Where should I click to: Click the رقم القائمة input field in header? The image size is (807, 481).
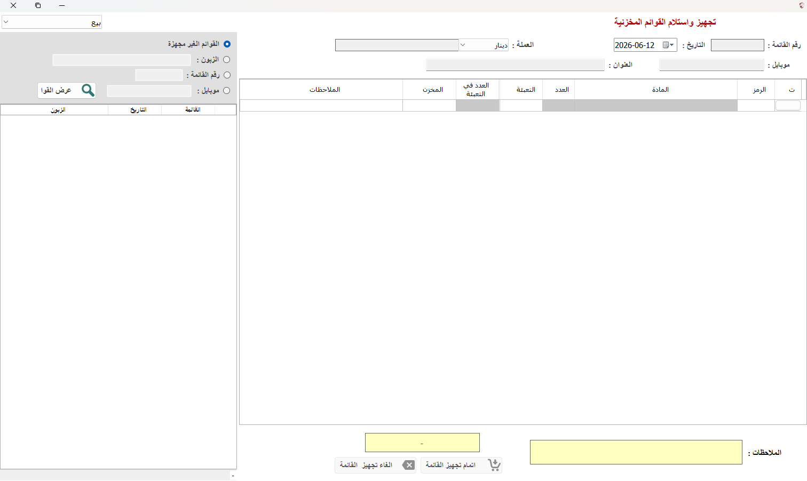738,45
